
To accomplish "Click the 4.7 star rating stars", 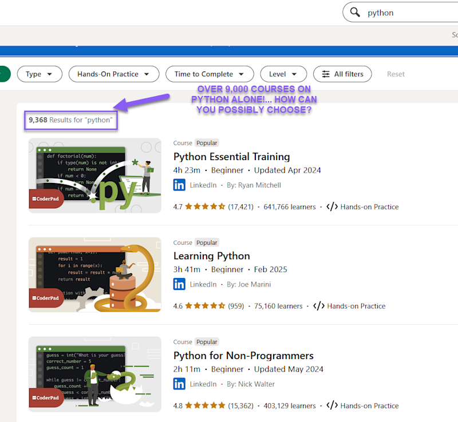I will pyautogui.click(x=205, y=206).
